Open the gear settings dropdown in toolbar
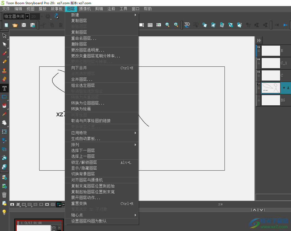Image resolution: width=291 pixels, height=231 pixels. click(48, 16)
